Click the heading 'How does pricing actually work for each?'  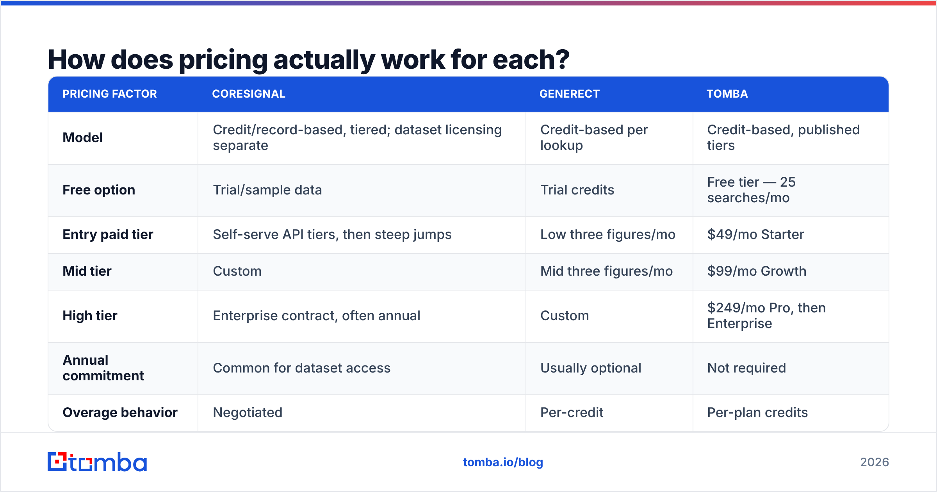pyautogui.click(x=308, y=60)
